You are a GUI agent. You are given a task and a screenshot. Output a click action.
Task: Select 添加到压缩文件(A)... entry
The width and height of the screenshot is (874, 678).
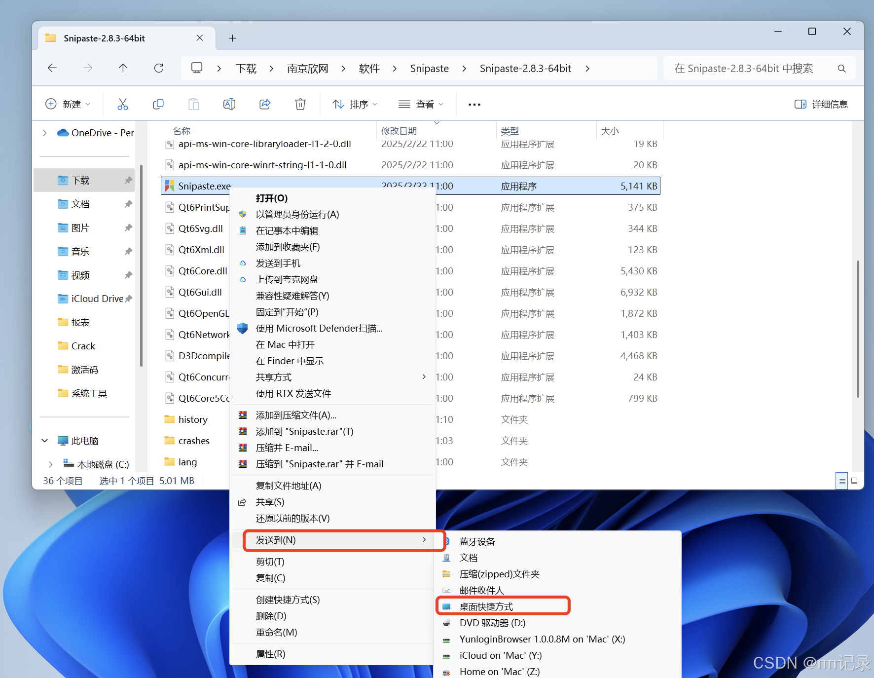pyautogui.click(x=333, y=415)
